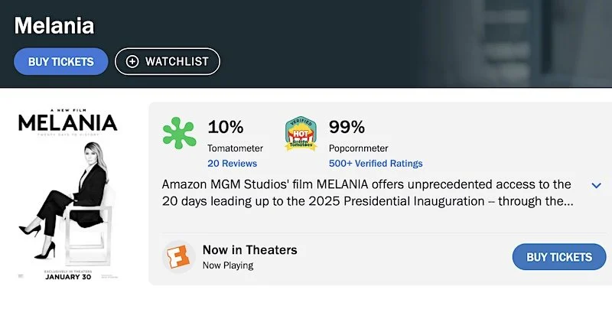This screenshot has width=612, height=309.
Task: Click the Melania page title heading
Action: click(54, 25)
